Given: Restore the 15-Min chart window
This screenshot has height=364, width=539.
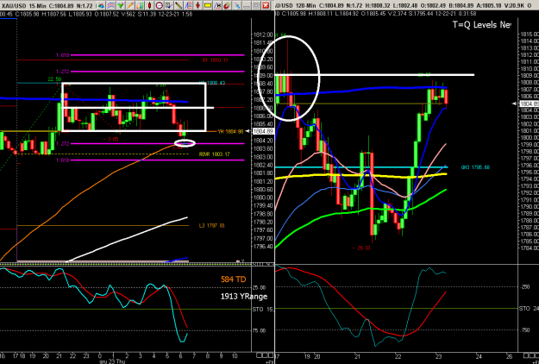Looking at the screenshot, I should 256,5.
